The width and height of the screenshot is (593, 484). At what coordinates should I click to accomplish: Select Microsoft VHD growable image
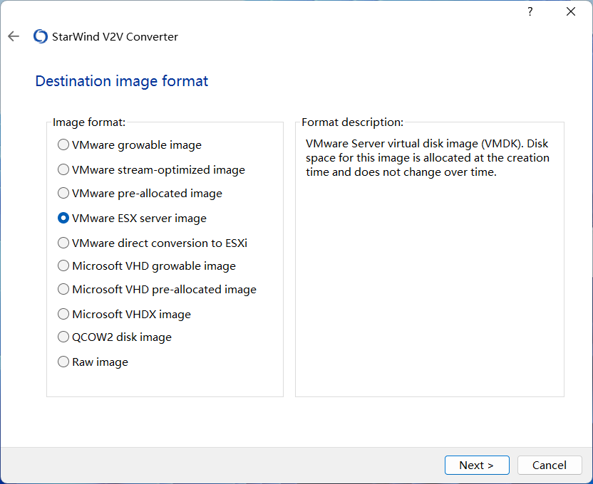(63, 266)
